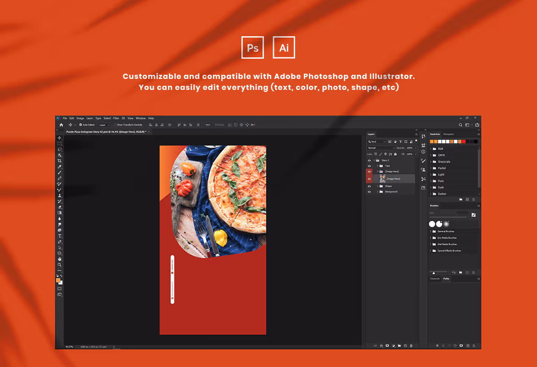Open the Window menu

[141, 118]
